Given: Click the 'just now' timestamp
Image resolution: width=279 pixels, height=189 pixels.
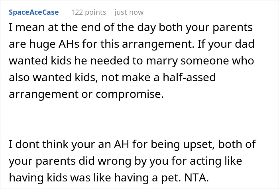Looking at the screenshot, I should click(129, 12).
